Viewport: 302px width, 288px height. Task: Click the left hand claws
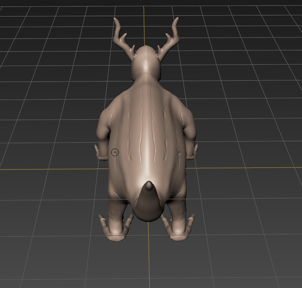pos(100,152)
